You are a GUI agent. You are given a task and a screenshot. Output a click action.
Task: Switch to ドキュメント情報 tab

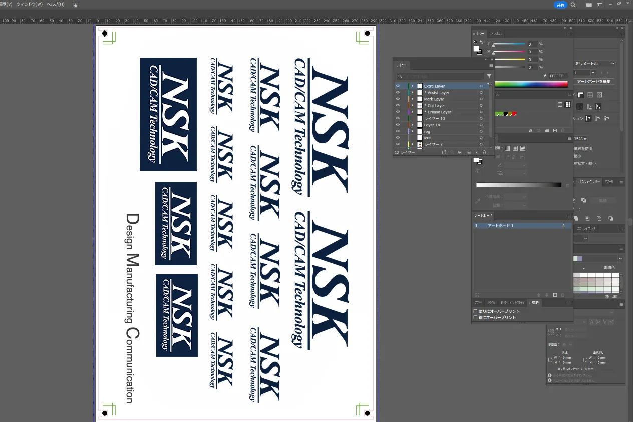click(512, 303)
